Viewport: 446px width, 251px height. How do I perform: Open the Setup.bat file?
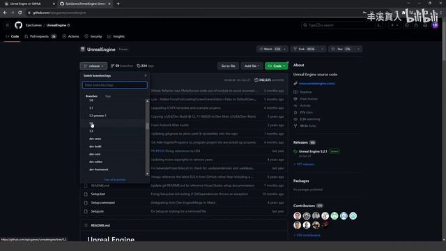coord(98,194)
